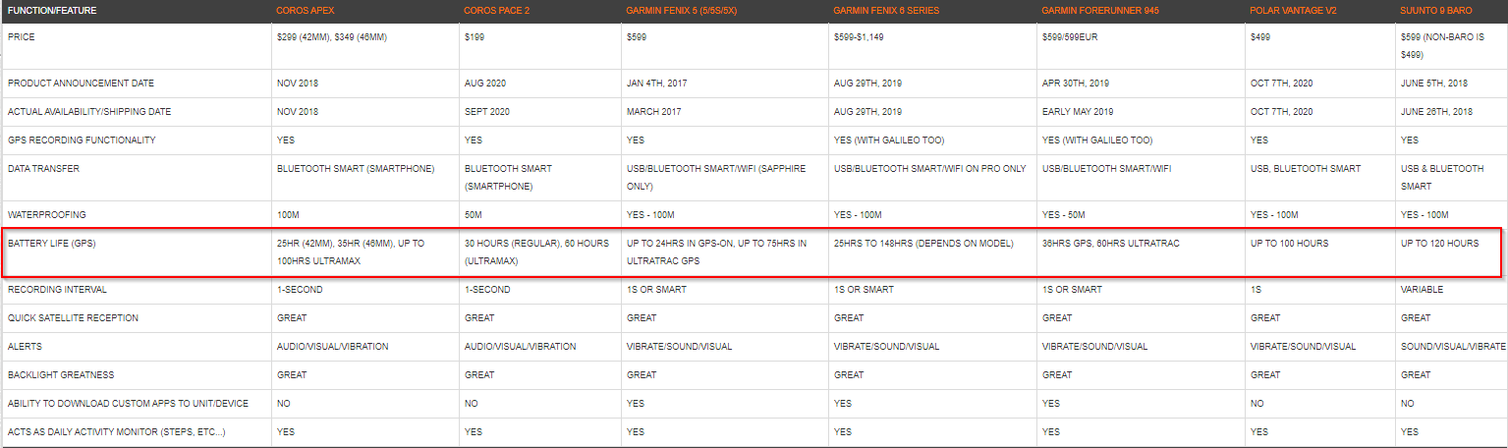1508x448 pixels.
Task: Open the Coros Pace 2 header link
Action: click(x=496, y=11)
